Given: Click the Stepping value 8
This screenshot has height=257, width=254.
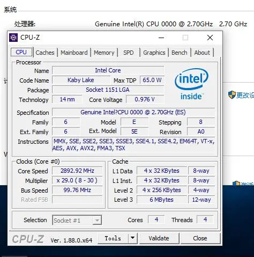Looking at the screenshot, I should tap(201, 122).
